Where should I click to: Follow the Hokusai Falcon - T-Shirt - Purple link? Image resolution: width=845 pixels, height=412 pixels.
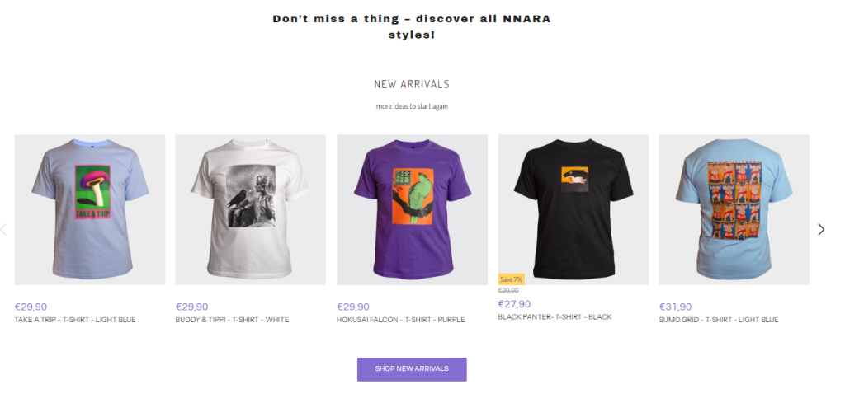(x=400, y=320)
